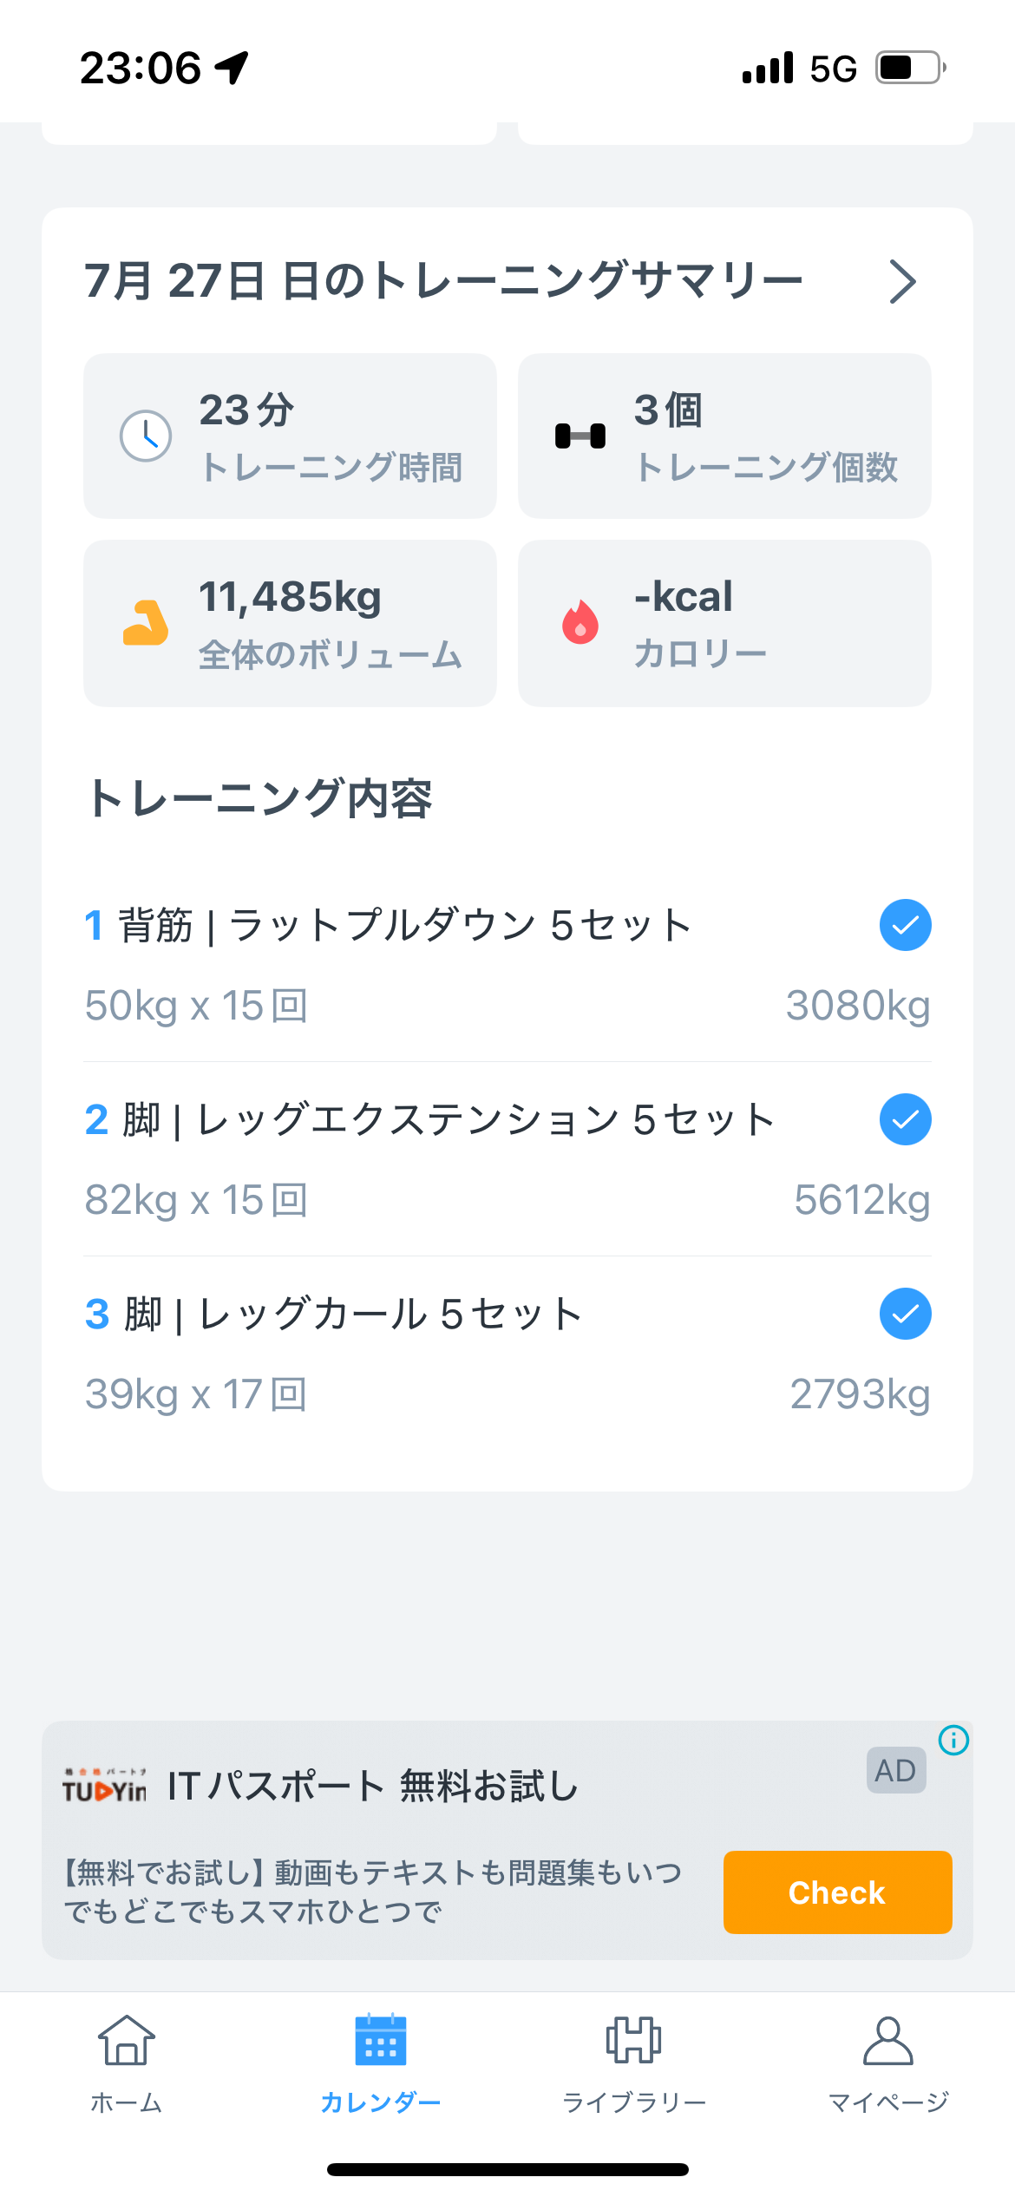This screenshot has height=2197, width=1015.
Task: Tap the house icon in bottom bar
Action: 127,2039
